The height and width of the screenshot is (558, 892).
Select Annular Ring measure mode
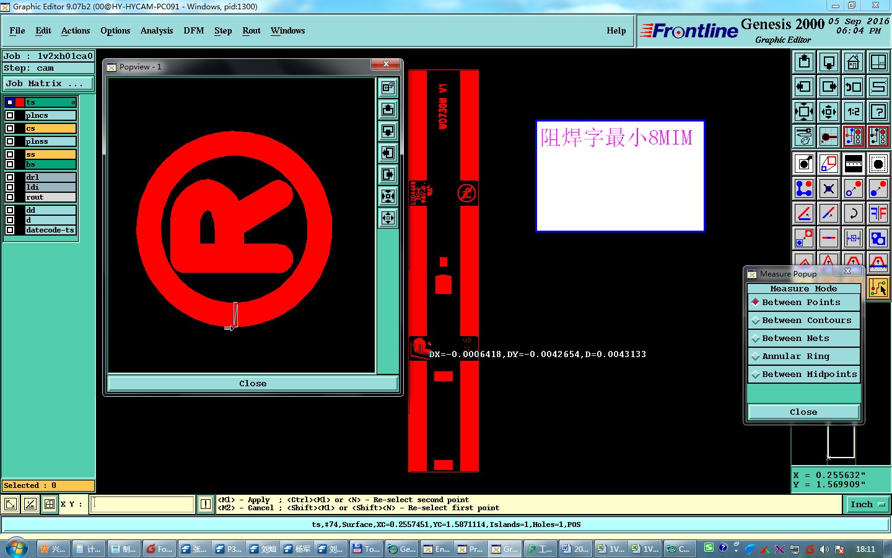pos(803,356)
